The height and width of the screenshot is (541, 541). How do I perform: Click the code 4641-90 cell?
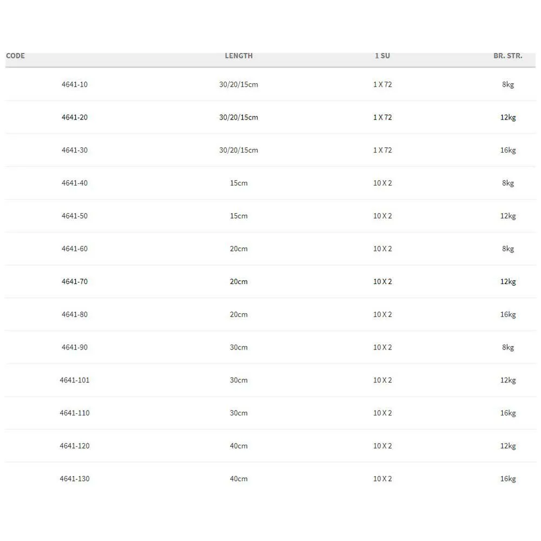pyautogui.click(x=75, y=347)
